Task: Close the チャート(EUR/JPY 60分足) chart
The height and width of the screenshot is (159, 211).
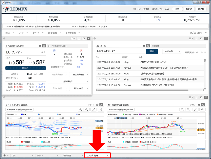Action: coord(101,105)
